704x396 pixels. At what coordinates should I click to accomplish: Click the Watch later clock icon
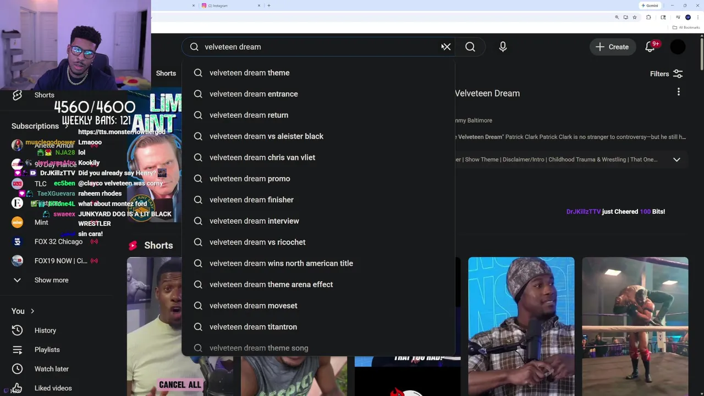[17, 369]
